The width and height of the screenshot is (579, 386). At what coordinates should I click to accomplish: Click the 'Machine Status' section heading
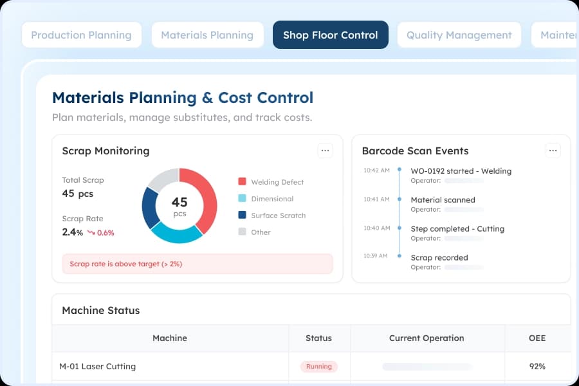click(101, 310)
